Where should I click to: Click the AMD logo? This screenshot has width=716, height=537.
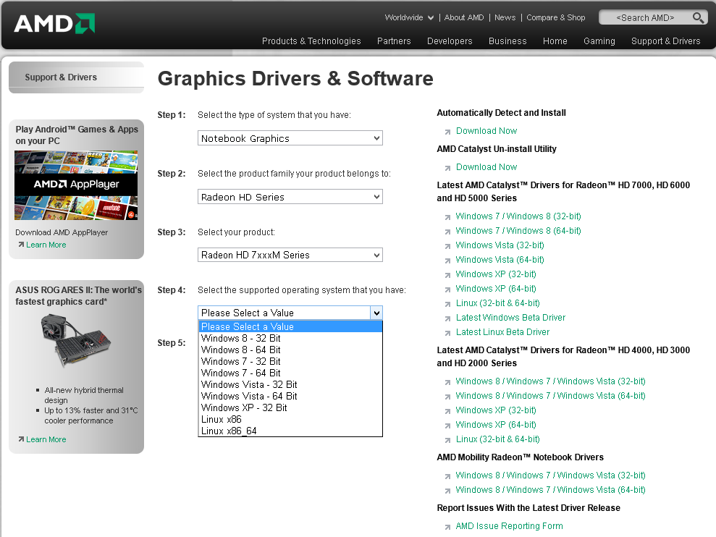pos(54,24)
